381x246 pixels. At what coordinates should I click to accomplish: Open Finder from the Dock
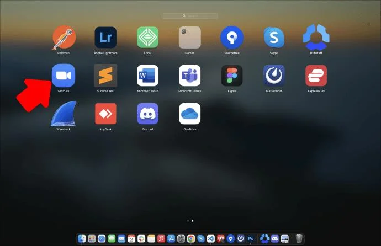click(x=82, y=239)
